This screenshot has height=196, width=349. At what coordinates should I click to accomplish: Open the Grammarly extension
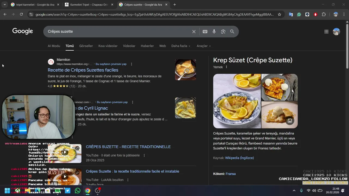(299, 14)
